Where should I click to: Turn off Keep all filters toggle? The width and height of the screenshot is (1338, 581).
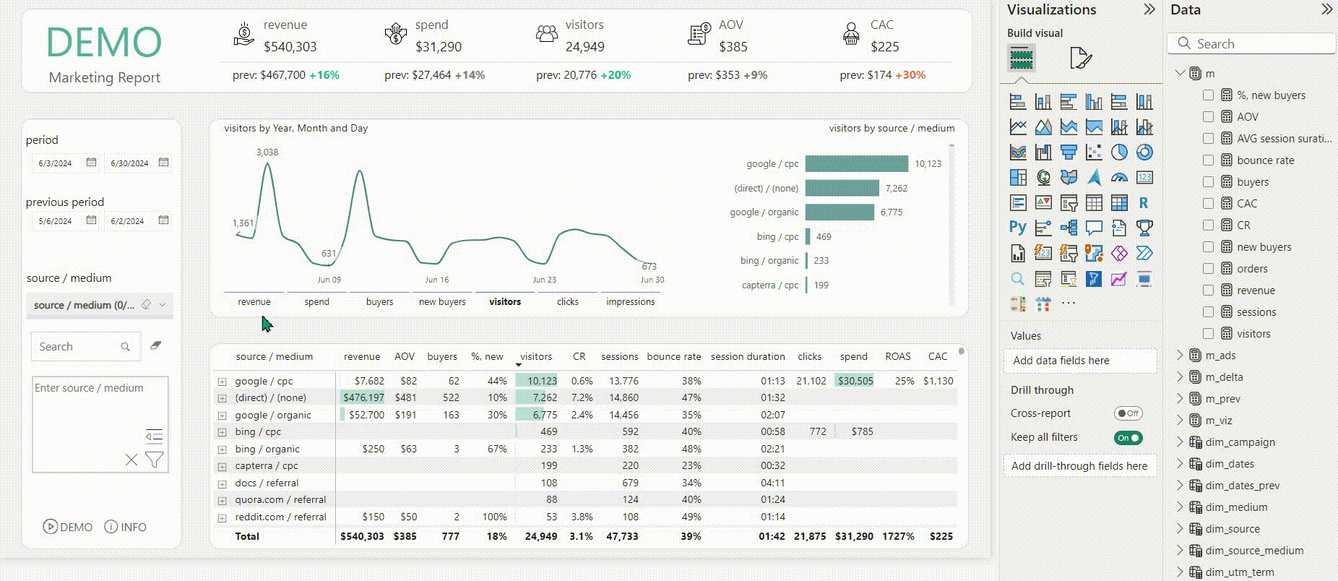tap(1128, 438)
